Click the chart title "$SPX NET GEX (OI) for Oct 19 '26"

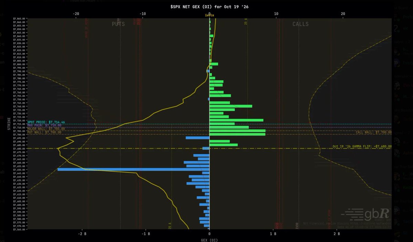pyautogui.click(x=209, y=7)
